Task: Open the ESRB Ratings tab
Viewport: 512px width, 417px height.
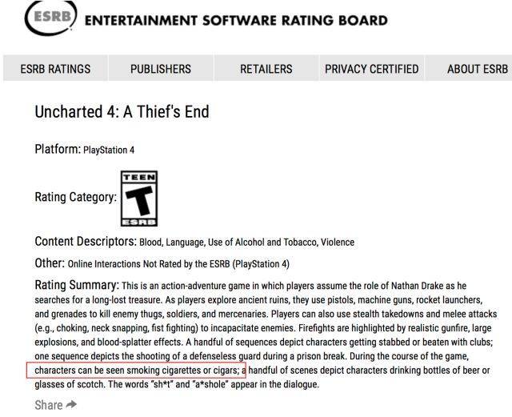Action: click(x=55, y=69)
